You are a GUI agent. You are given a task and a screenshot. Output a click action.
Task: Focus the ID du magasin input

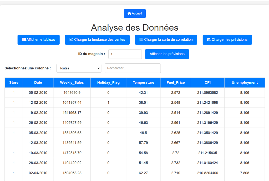pos(125,54)
